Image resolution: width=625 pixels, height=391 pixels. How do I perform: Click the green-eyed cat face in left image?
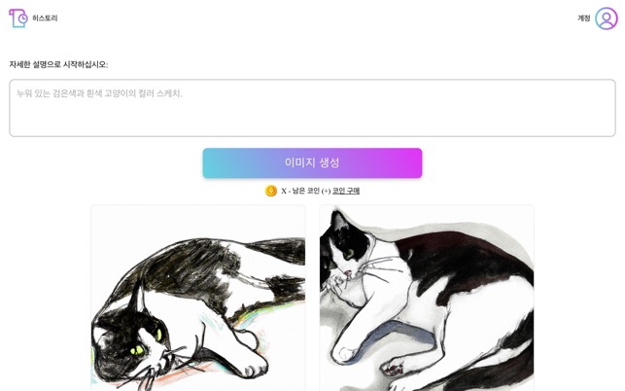pyautogui.click(x=135, y=343)
